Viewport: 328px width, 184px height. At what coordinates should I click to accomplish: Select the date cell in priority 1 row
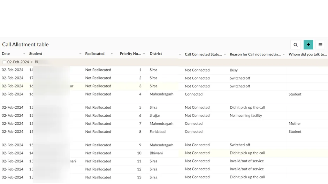click(12, 70)
